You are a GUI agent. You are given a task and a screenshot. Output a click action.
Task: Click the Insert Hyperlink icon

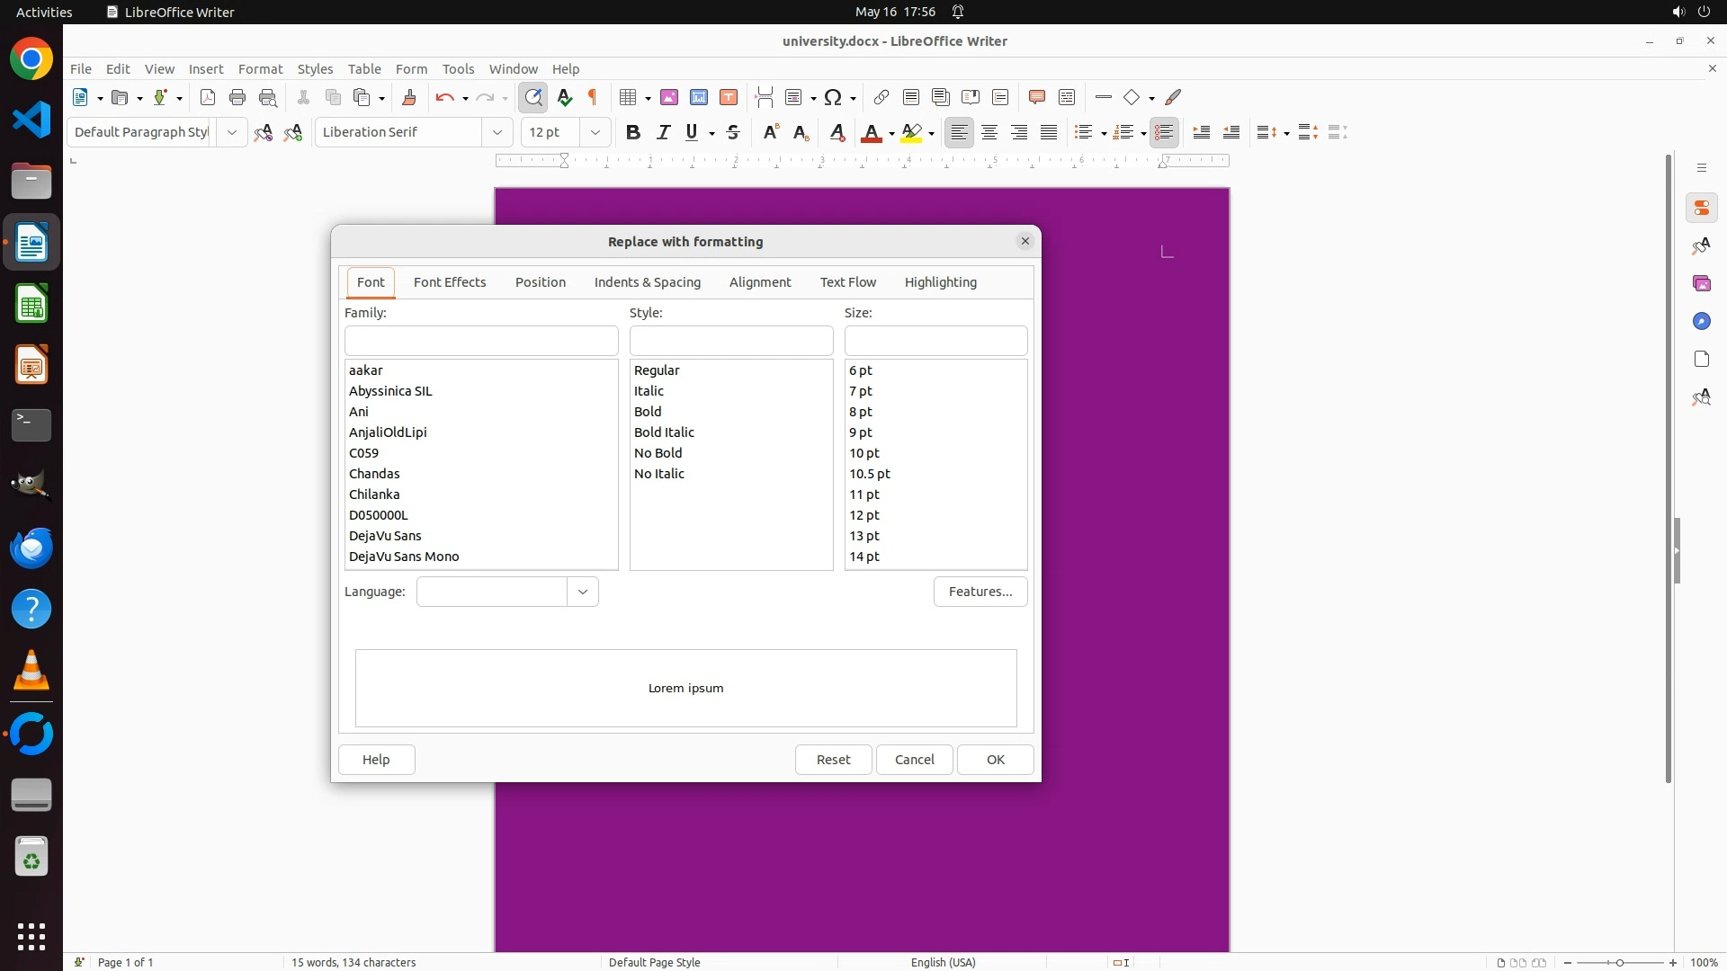[x=881, y=97]
